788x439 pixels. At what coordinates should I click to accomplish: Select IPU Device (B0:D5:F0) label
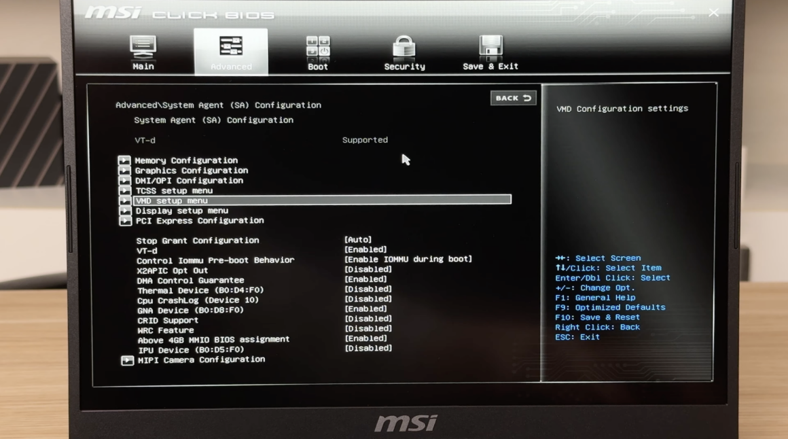click(x=191, y=350)
